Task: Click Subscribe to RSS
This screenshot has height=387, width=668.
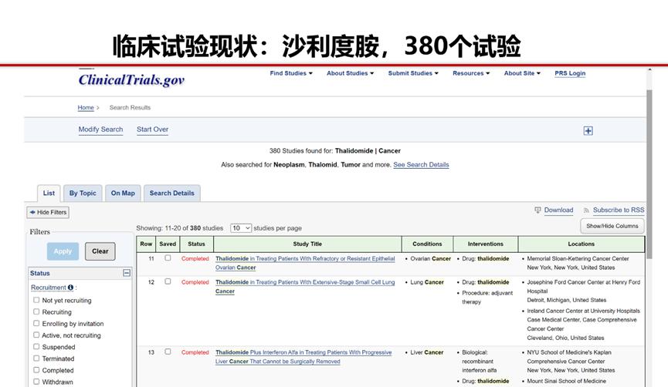Action: 619,210
